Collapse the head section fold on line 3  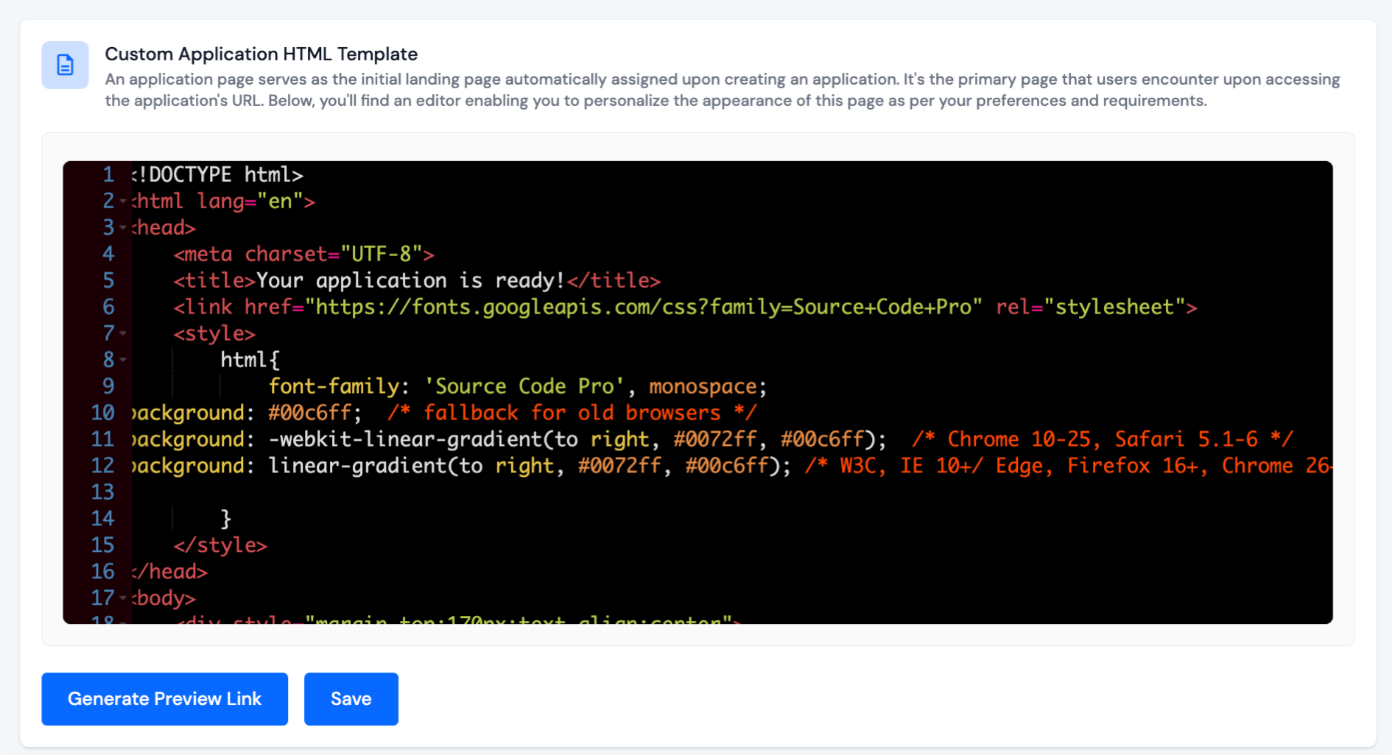click(x=122, y=227)
